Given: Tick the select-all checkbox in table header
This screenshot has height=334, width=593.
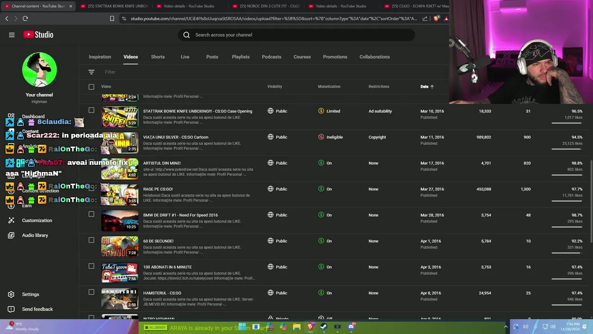Looking at the screenshot, I should [91, 87].
